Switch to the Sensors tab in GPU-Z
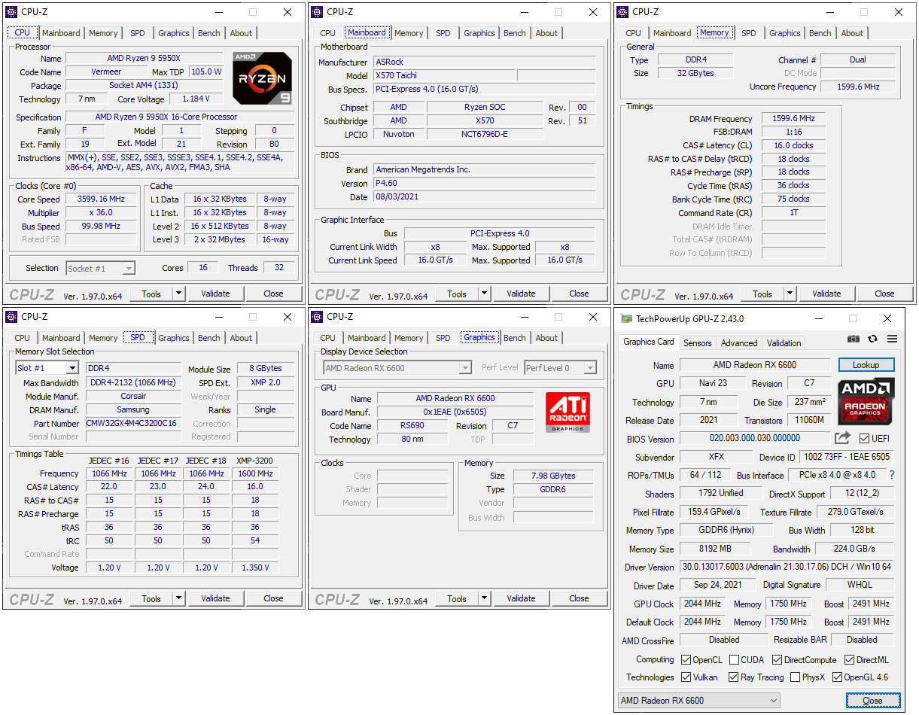This screenshot has height=715, width=919. [697, 342]
